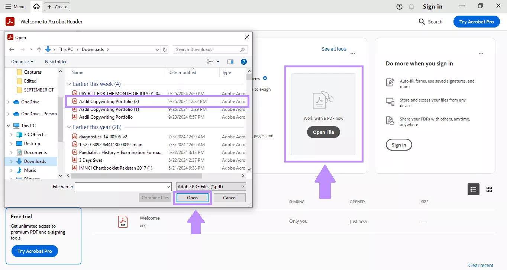Navigate back in the Open dialog
Screen dimensions: 507x270
point(11,49)
